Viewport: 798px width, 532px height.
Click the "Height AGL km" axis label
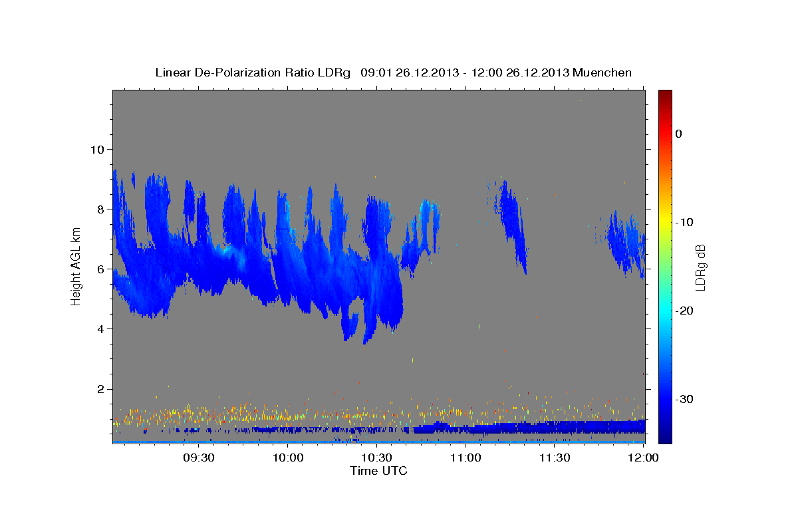[x=76, y=265]
